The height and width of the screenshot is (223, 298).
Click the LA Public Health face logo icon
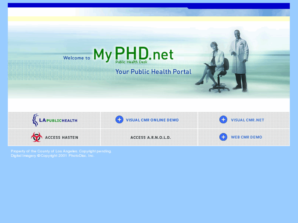35,120
